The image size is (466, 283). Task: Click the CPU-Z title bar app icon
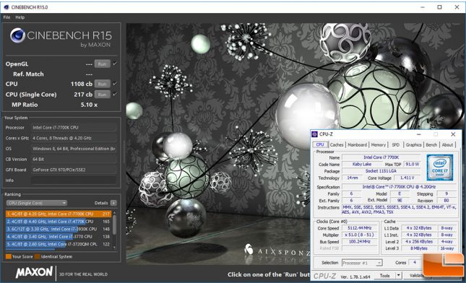pyautogui.click(x=315, y=134)
